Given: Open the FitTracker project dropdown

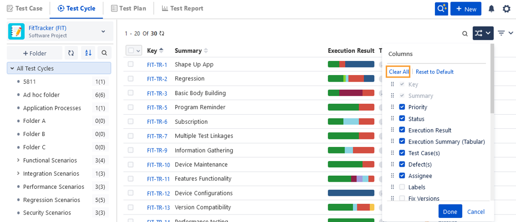Looking at the screenshot, I should click(103, 31).
